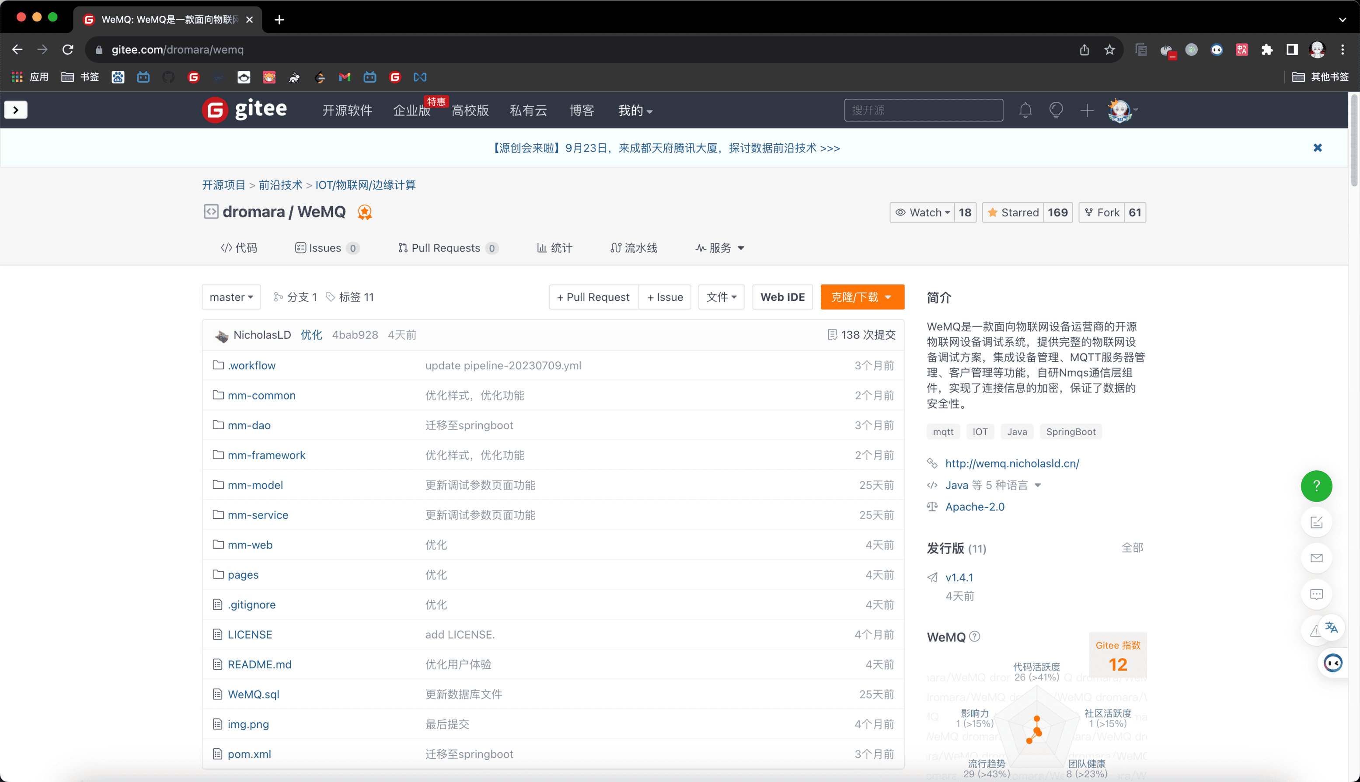
Task: Expand the 克隆/下载 dropdown button
Action: coord(862,297)
